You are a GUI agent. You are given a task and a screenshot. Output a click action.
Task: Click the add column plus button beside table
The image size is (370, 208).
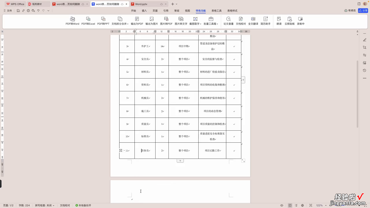[243, 80]
